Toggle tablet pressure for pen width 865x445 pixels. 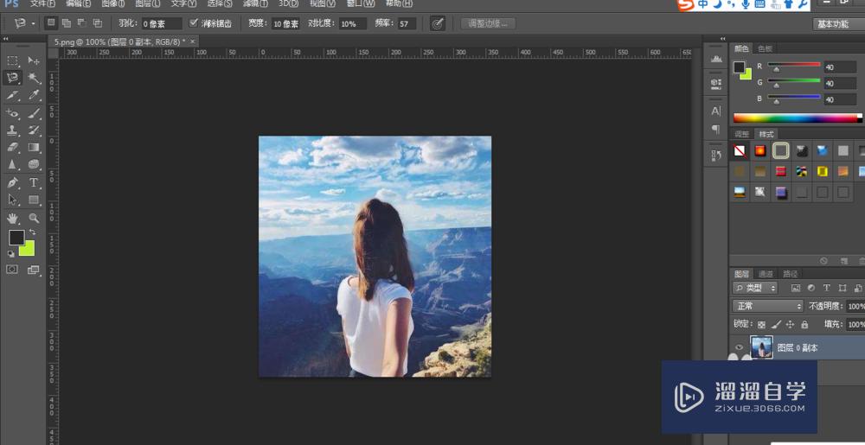438,23
